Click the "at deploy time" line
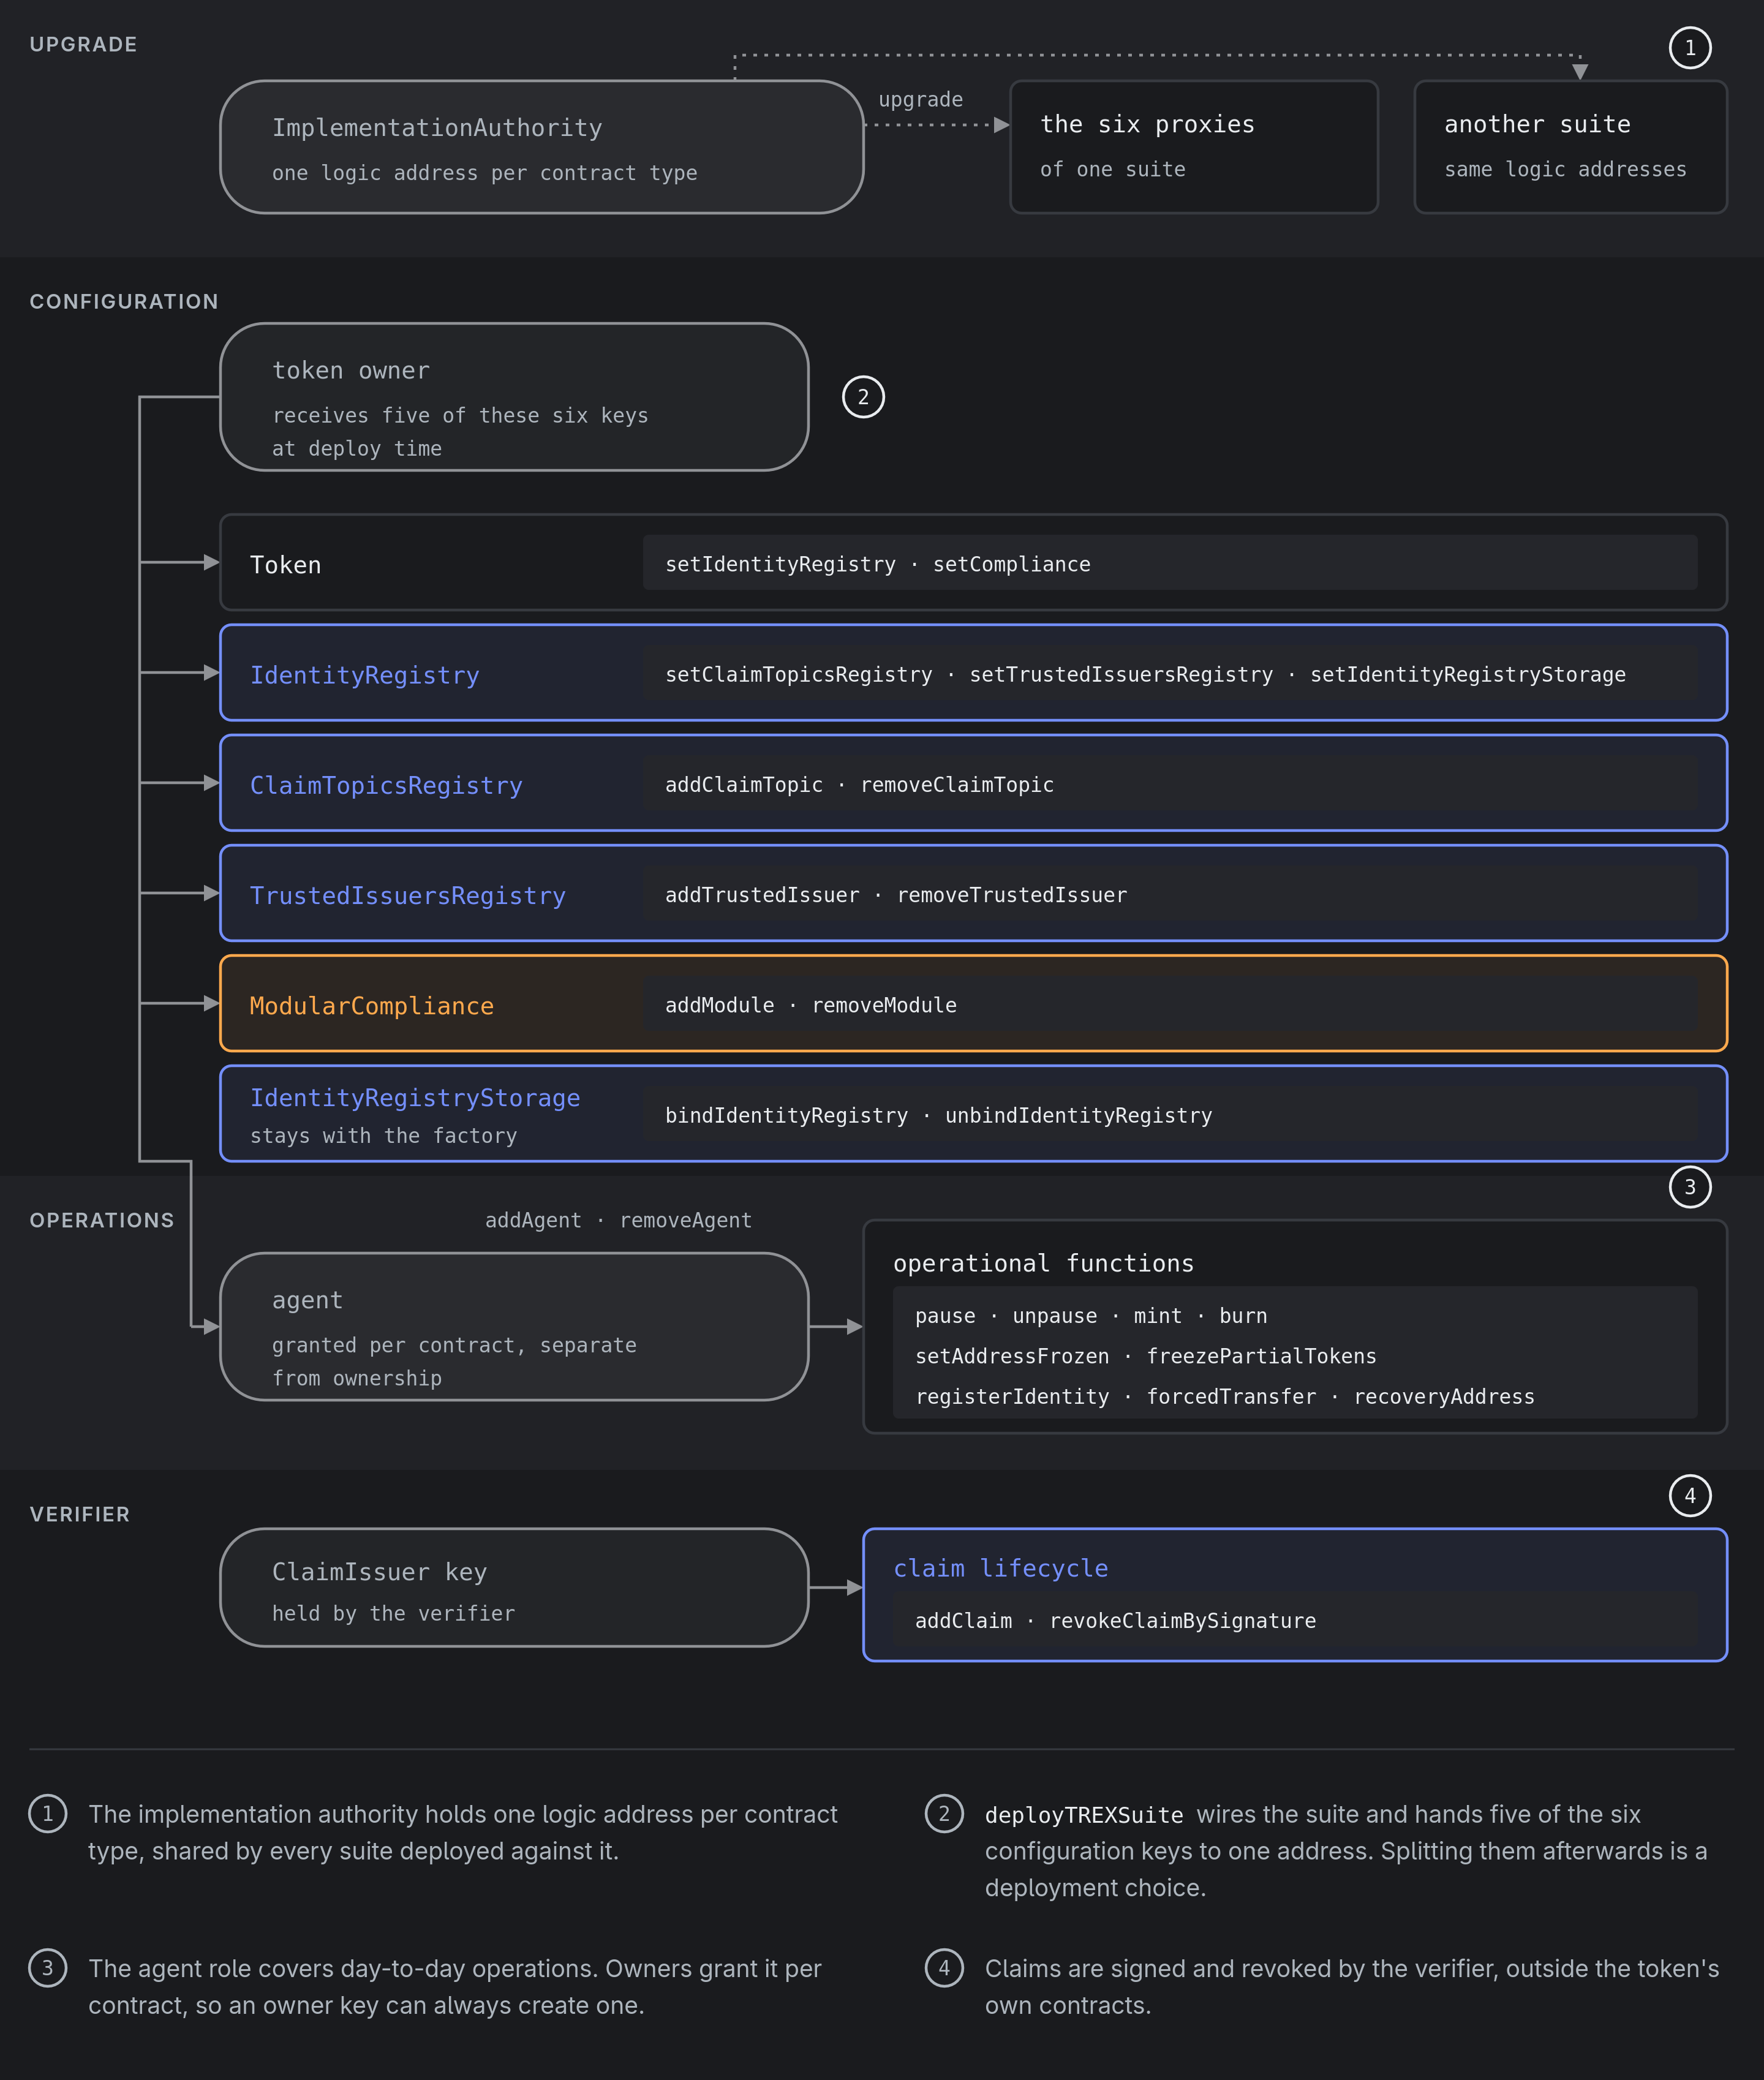Viewport: 1764px width, 2080px height. click(357, 448)
